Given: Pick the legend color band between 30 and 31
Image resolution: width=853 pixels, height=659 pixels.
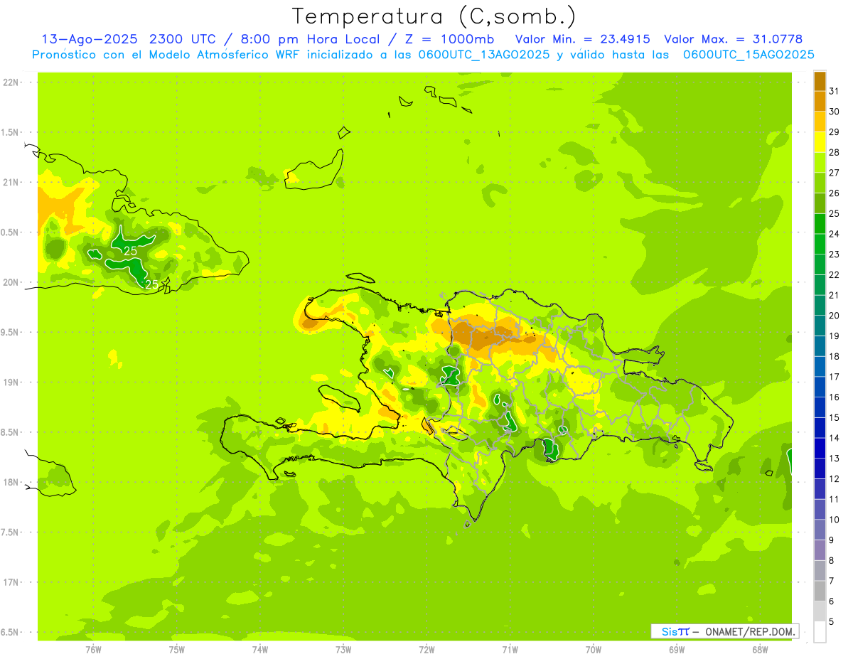Looking at the screenshot, I should (820, 102).
